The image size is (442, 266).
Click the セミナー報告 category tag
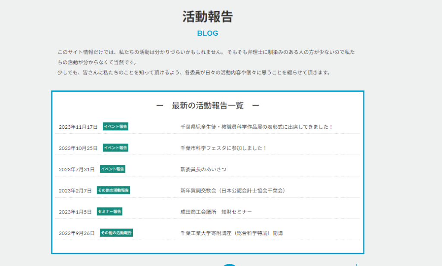click(x=109, y=211)
